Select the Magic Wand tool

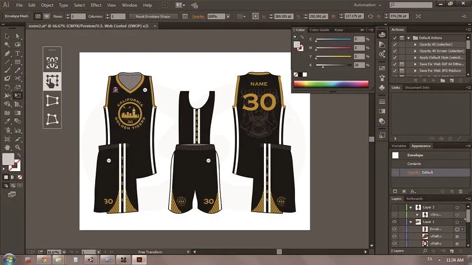(7, 45)
